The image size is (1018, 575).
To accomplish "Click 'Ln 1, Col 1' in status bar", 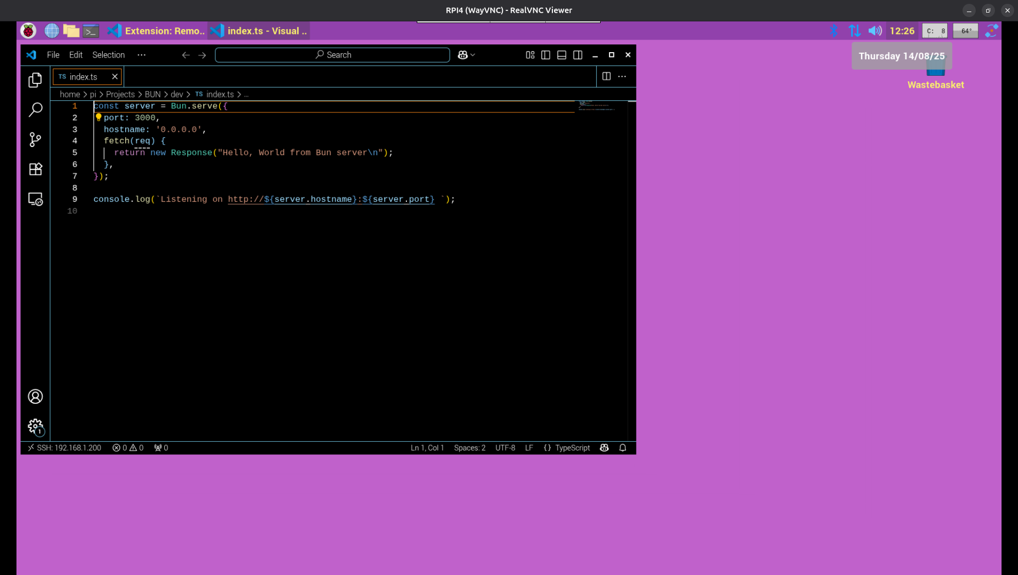I will [x=427, y=448].
